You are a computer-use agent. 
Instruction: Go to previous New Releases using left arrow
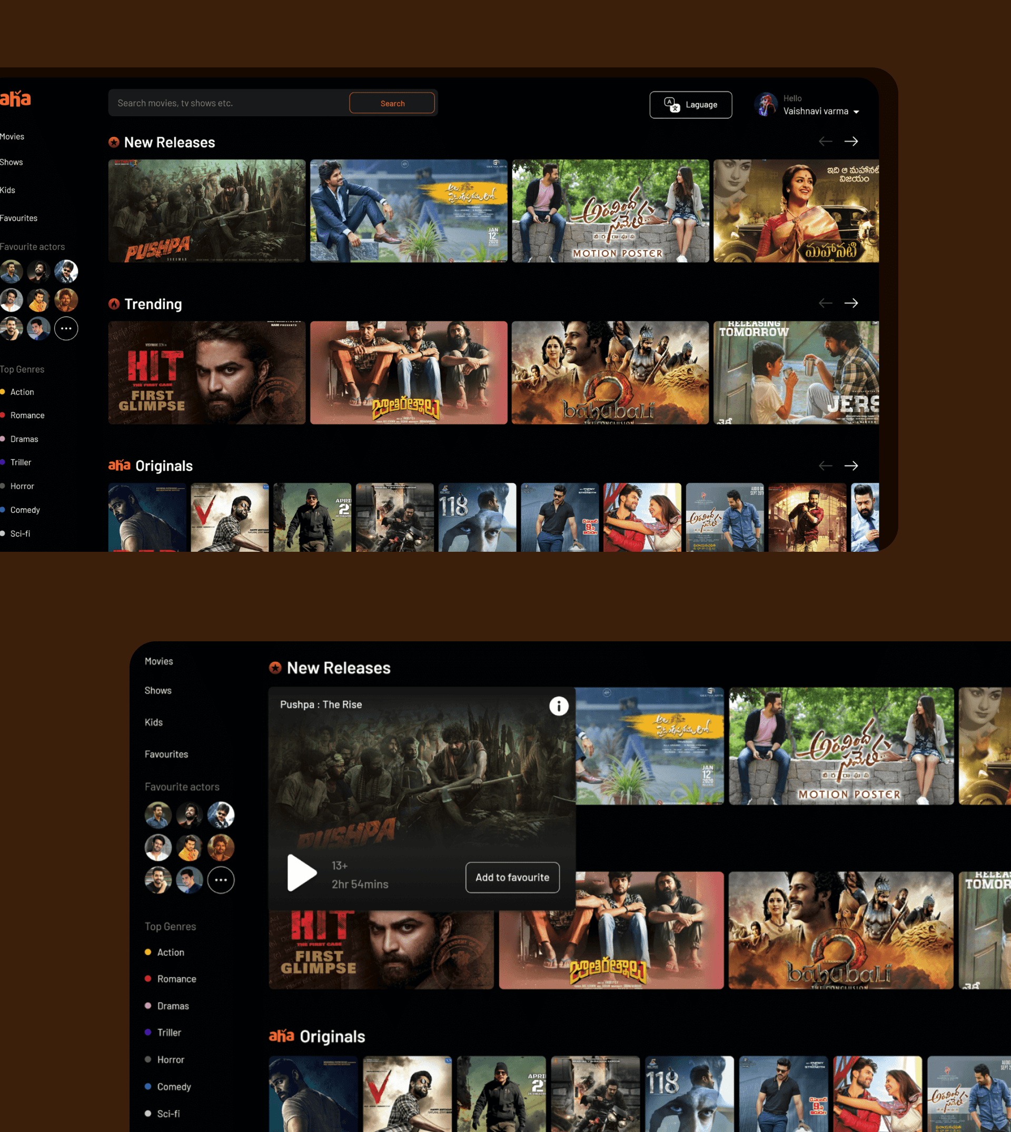coord(826,142)
